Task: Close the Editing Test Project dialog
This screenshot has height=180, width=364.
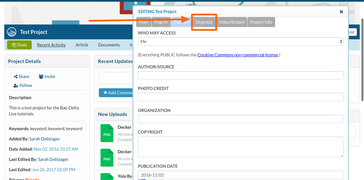Action: (341, 12)
